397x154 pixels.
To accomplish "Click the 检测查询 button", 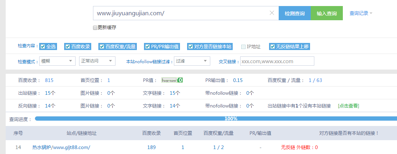I will click(294, 13).
